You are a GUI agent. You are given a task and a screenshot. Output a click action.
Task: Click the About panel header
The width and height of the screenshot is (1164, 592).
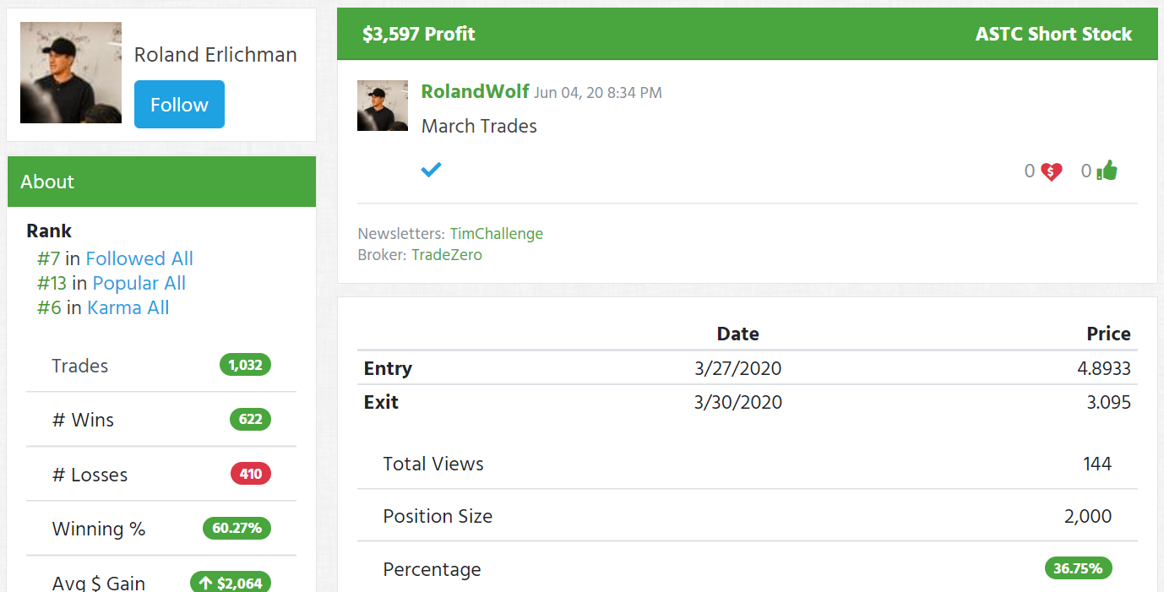161,182
